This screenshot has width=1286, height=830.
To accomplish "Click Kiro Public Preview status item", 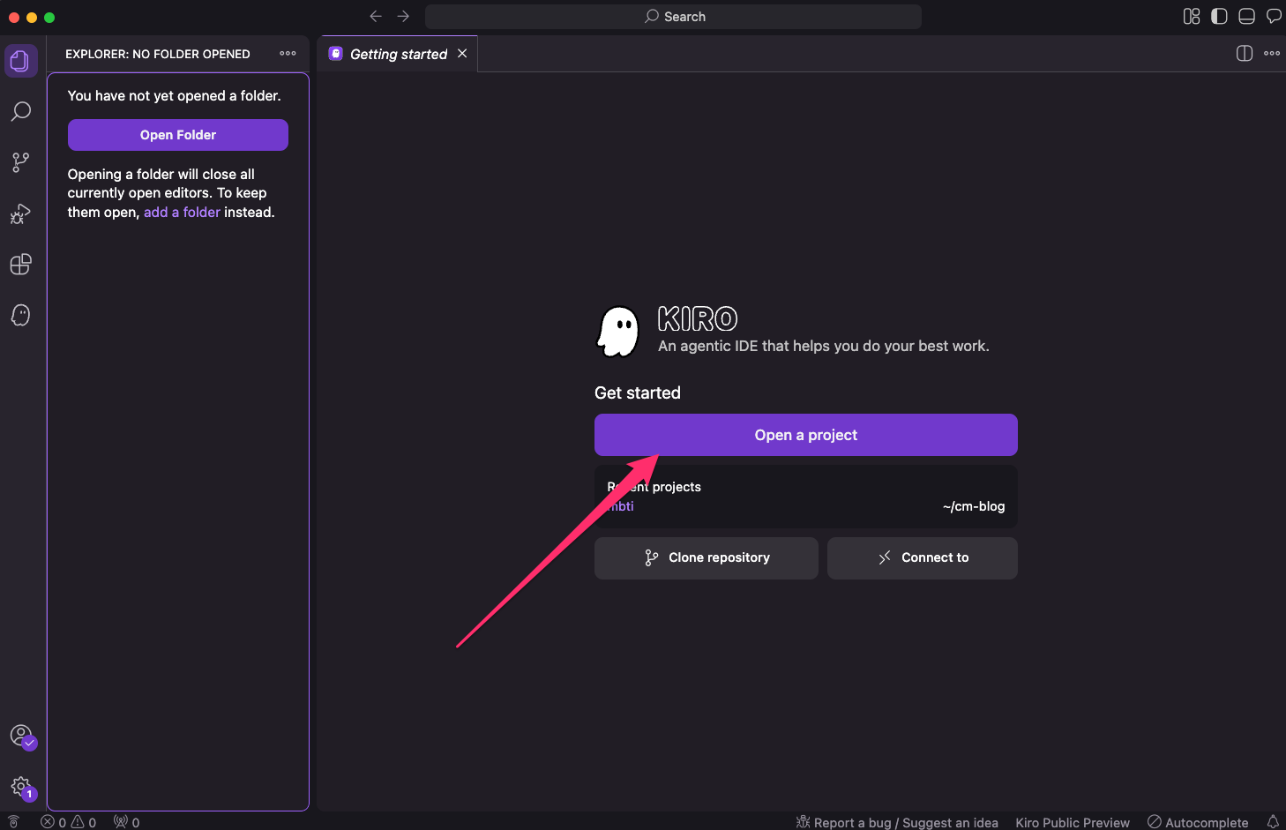I will point(1073,822).
